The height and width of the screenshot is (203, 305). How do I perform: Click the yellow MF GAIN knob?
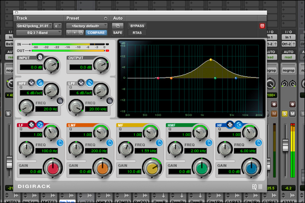pyautogui.click(x=152, y=168)
